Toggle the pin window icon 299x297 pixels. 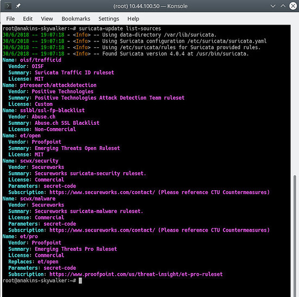coord(18,6)
